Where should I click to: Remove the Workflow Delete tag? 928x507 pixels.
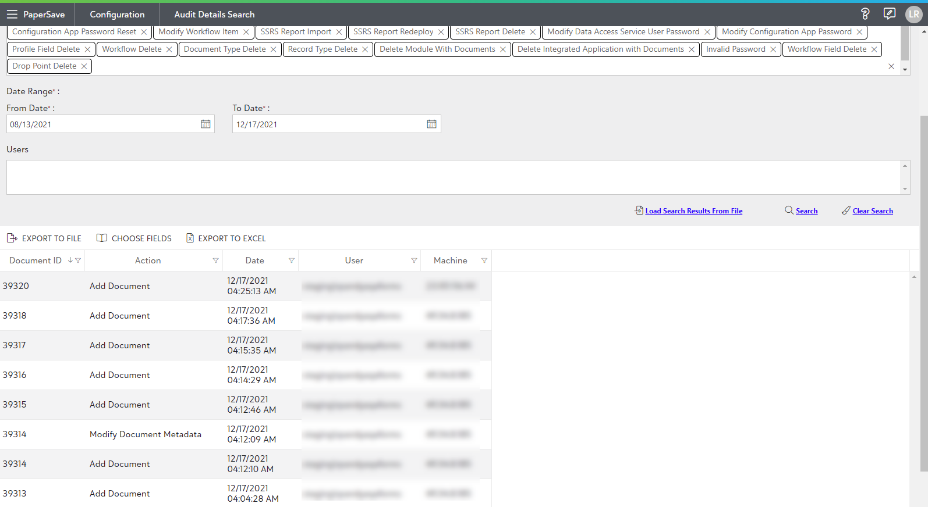[169, 49]
